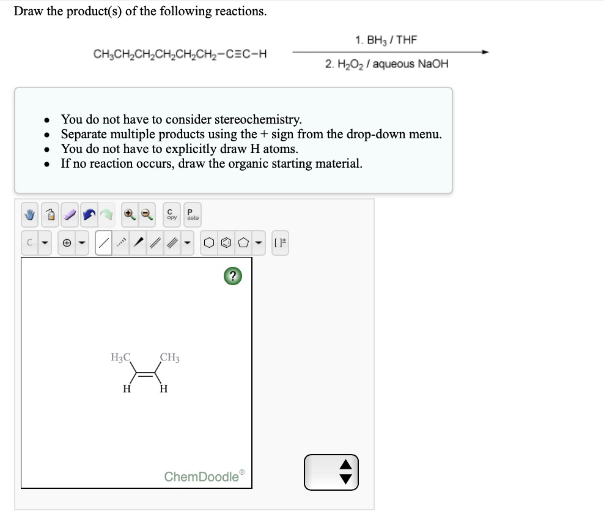Image resolution: width=604 pixels, height=525 pixels.
Task: Zoom out of the drawing canvas
Action: (x=145, y=215)
